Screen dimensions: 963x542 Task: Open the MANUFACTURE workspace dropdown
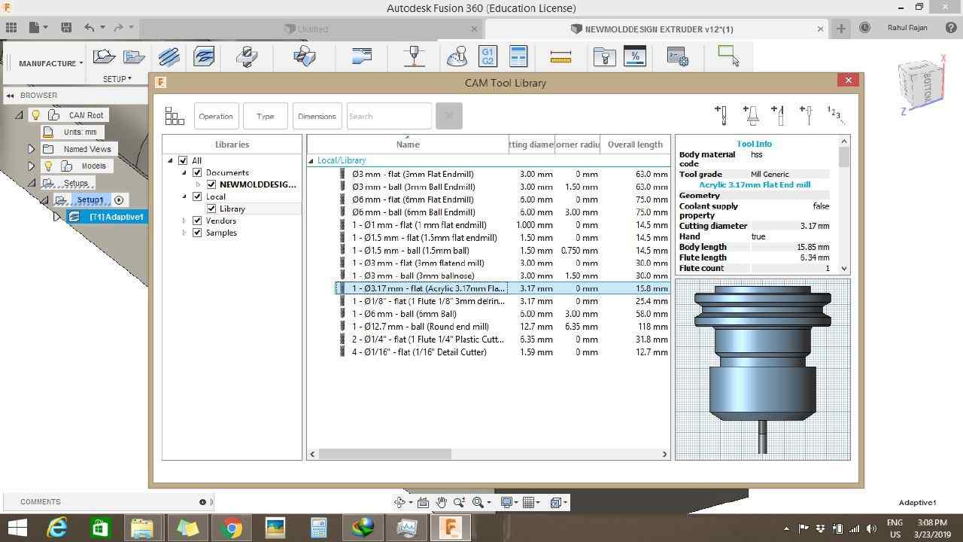click(x=51, y=63)
